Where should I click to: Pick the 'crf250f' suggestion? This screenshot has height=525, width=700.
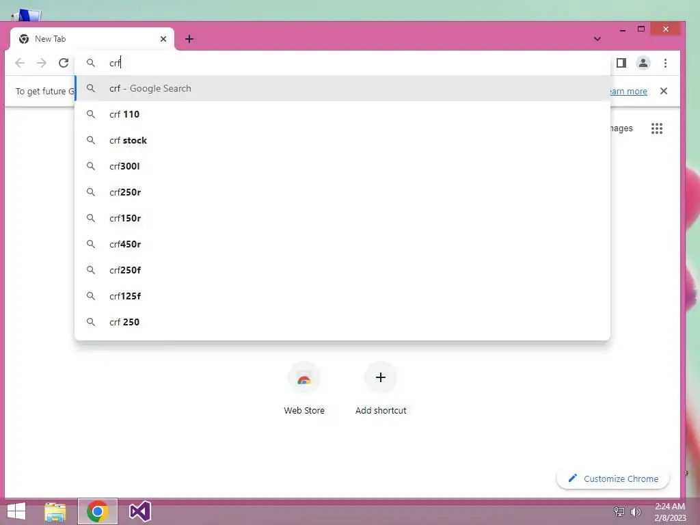342,269
